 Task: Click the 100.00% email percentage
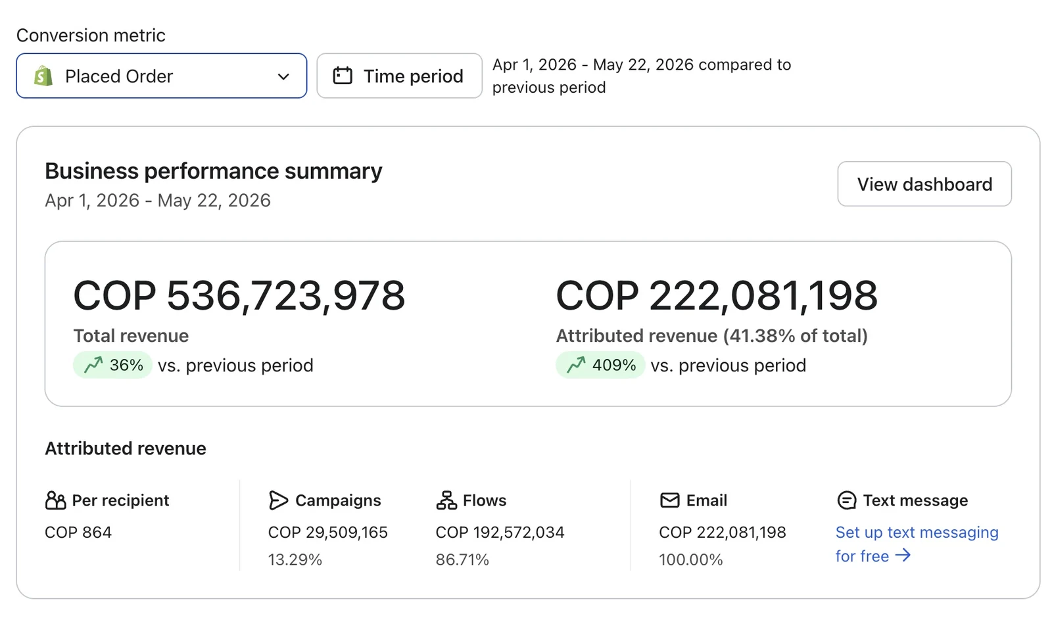point(691,560)
